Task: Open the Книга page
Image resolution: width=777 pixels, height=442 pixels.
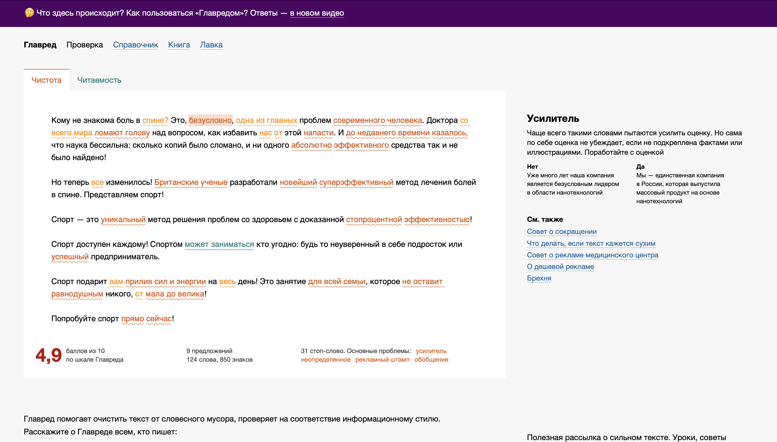Action: click(179, 45)
